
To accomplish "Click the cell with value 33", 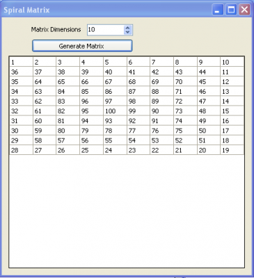I will pos(22,101).
